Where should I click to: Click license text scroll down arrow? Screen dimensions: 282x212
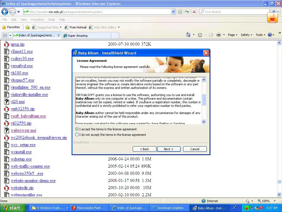204,121
